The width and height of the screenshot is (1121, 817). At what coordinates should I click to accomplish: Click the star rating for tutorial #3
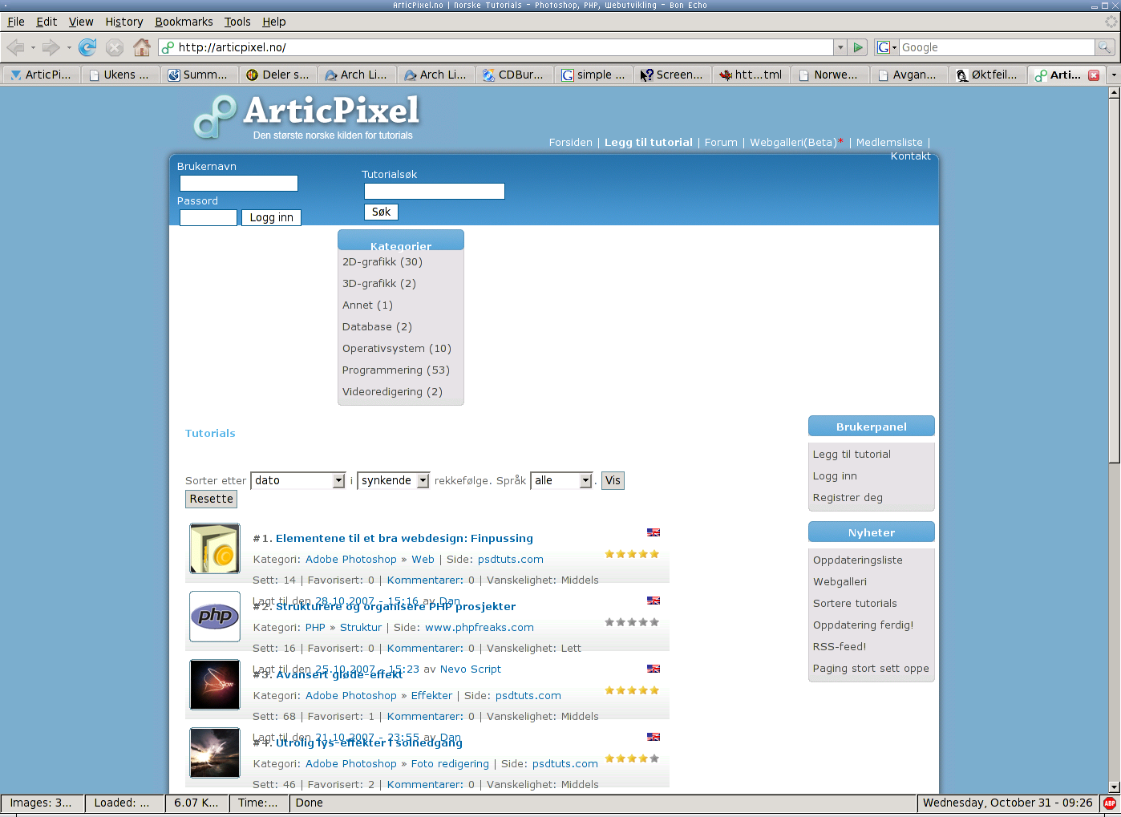click(x=632, y=690)
